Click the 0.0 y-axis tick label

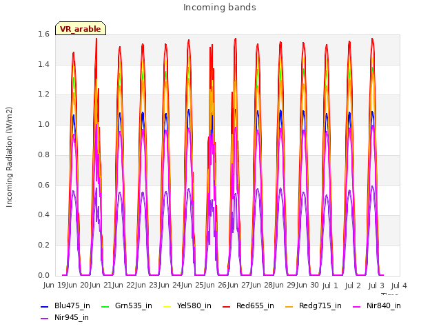[x=43, y=275]
